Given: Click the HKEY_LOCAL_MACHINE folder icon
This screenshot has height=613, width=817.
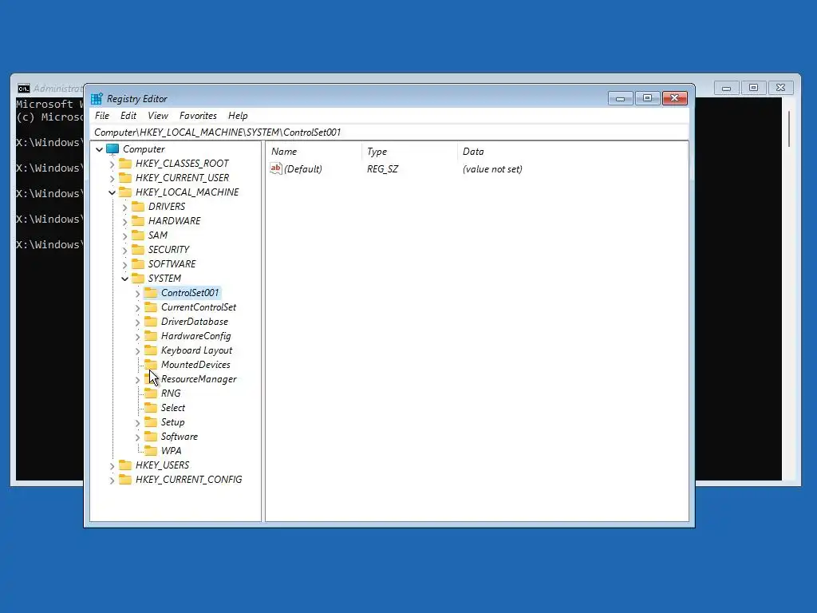Looking at the screenshot, I should 125,192.
